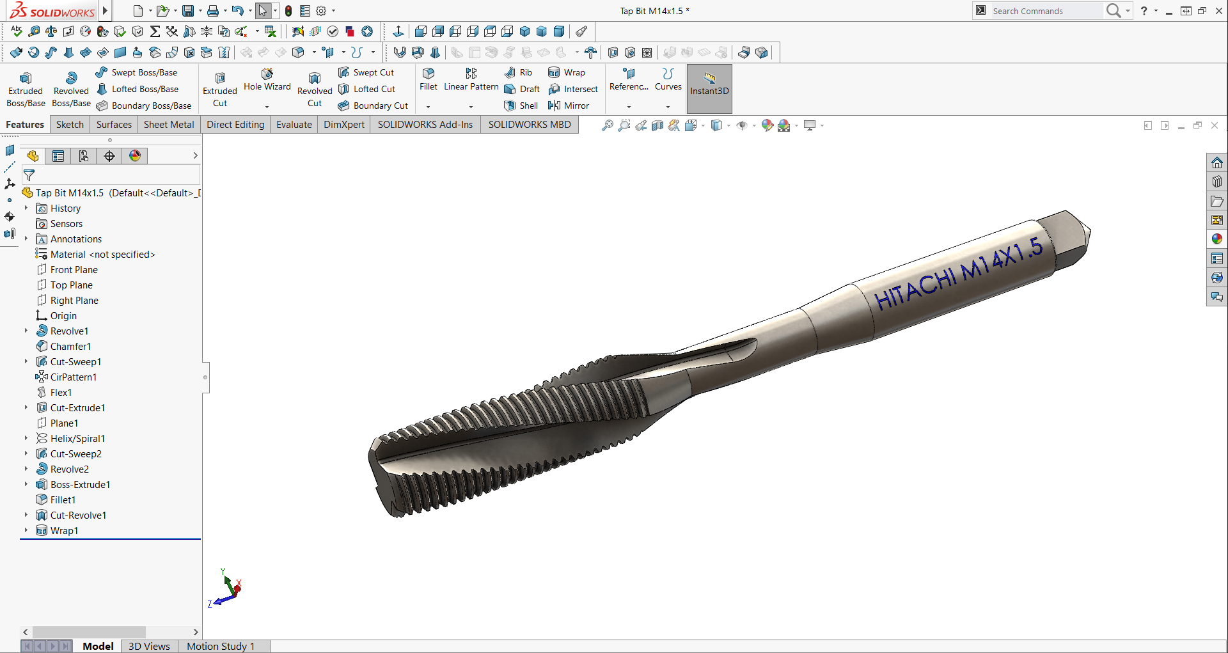Select the Flex1 feature
Screen dimensions: 1228x653
pyautogui.click(x=54, y=393)
